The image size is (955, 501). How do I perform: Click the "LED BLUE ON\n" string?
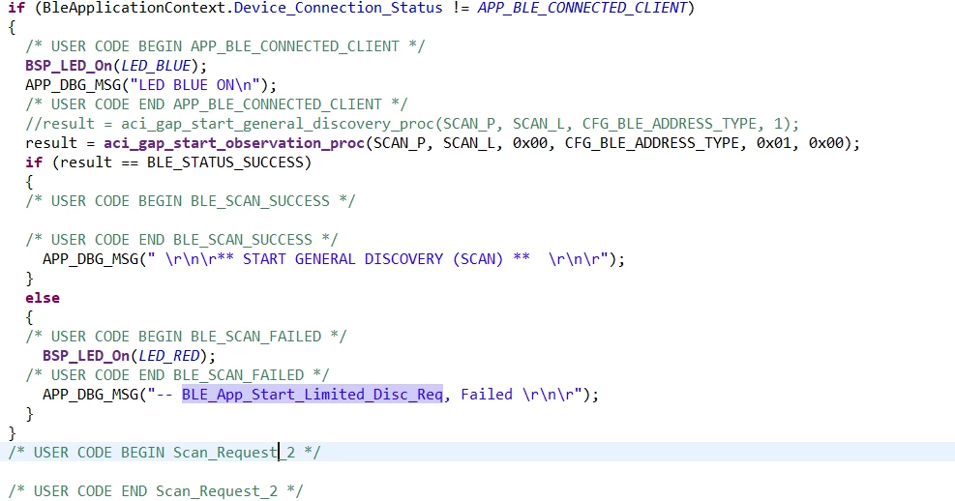click(x=194, y=85)
